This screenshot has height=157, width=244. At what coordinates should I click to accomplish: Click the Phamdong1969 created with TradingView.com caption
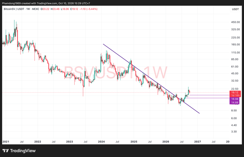point(46,3)
